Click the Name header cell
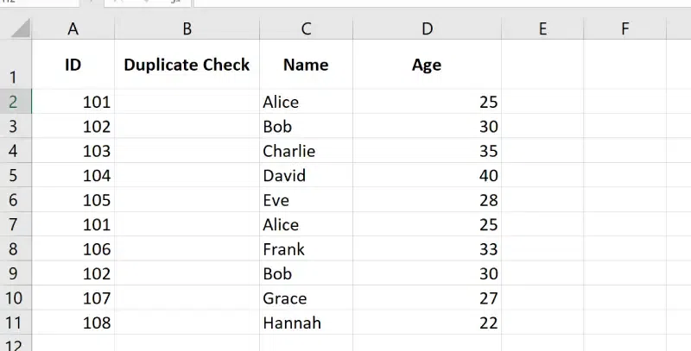The height and width of the screenshot is (351, 691). pyautogui.click(x=306, y=66)
